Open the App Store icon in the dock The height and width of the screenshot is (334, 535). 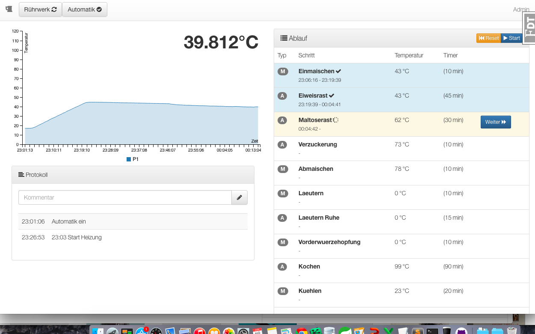[142, 331]
